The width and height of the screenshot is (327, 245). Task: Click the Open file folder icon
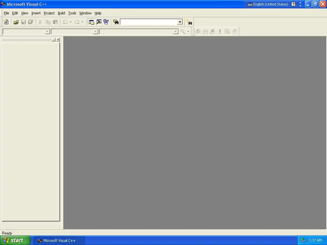(16, 22)
